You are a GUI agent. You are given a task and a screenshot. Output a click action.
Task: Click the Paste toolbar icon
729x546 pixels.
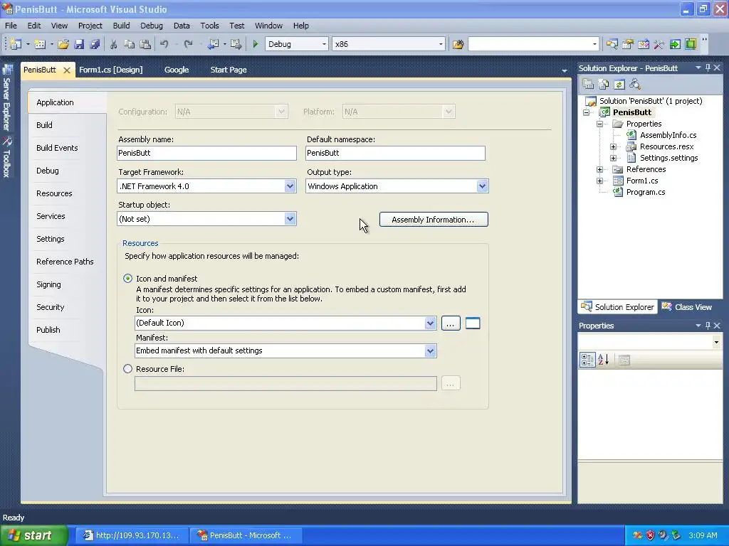coord(145,44)
